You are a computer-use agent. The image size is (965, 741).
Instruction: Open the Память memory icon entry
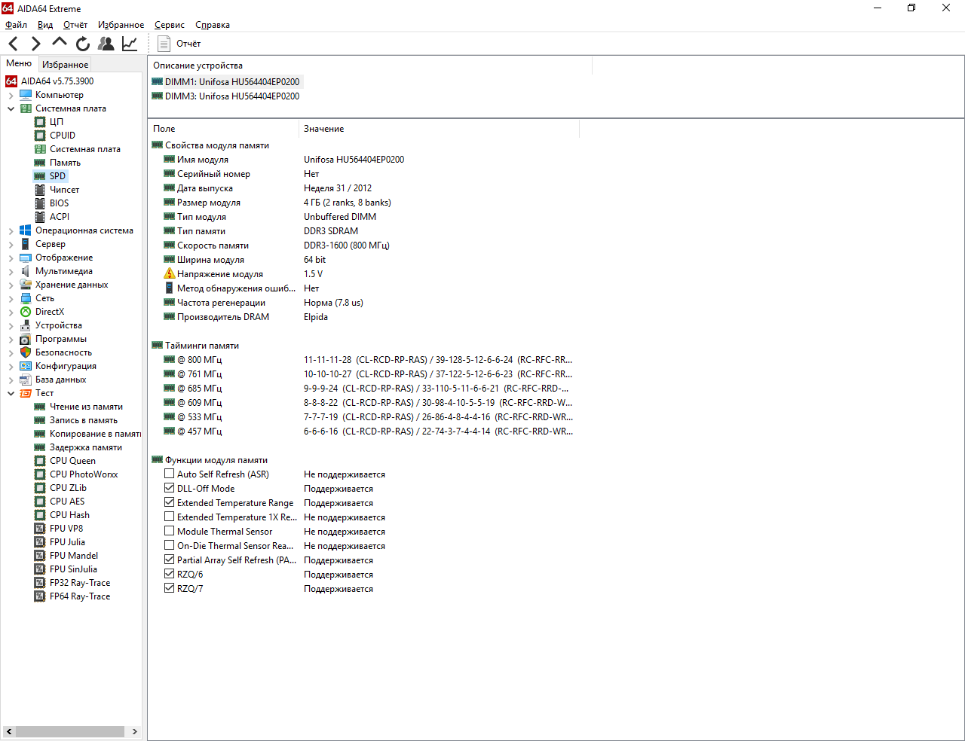(x=40, y=163)
